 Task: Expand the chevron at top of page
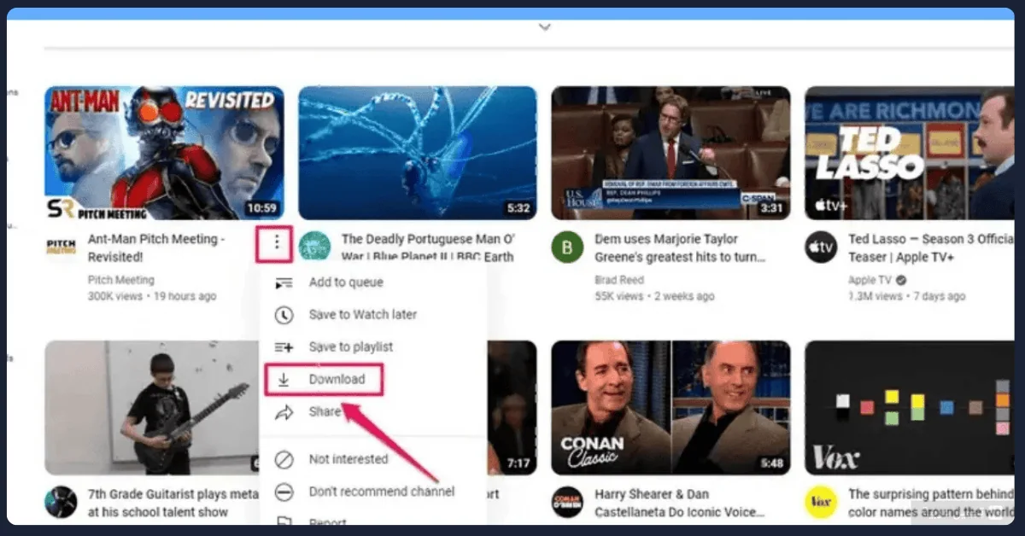click(x=545, y=27)
